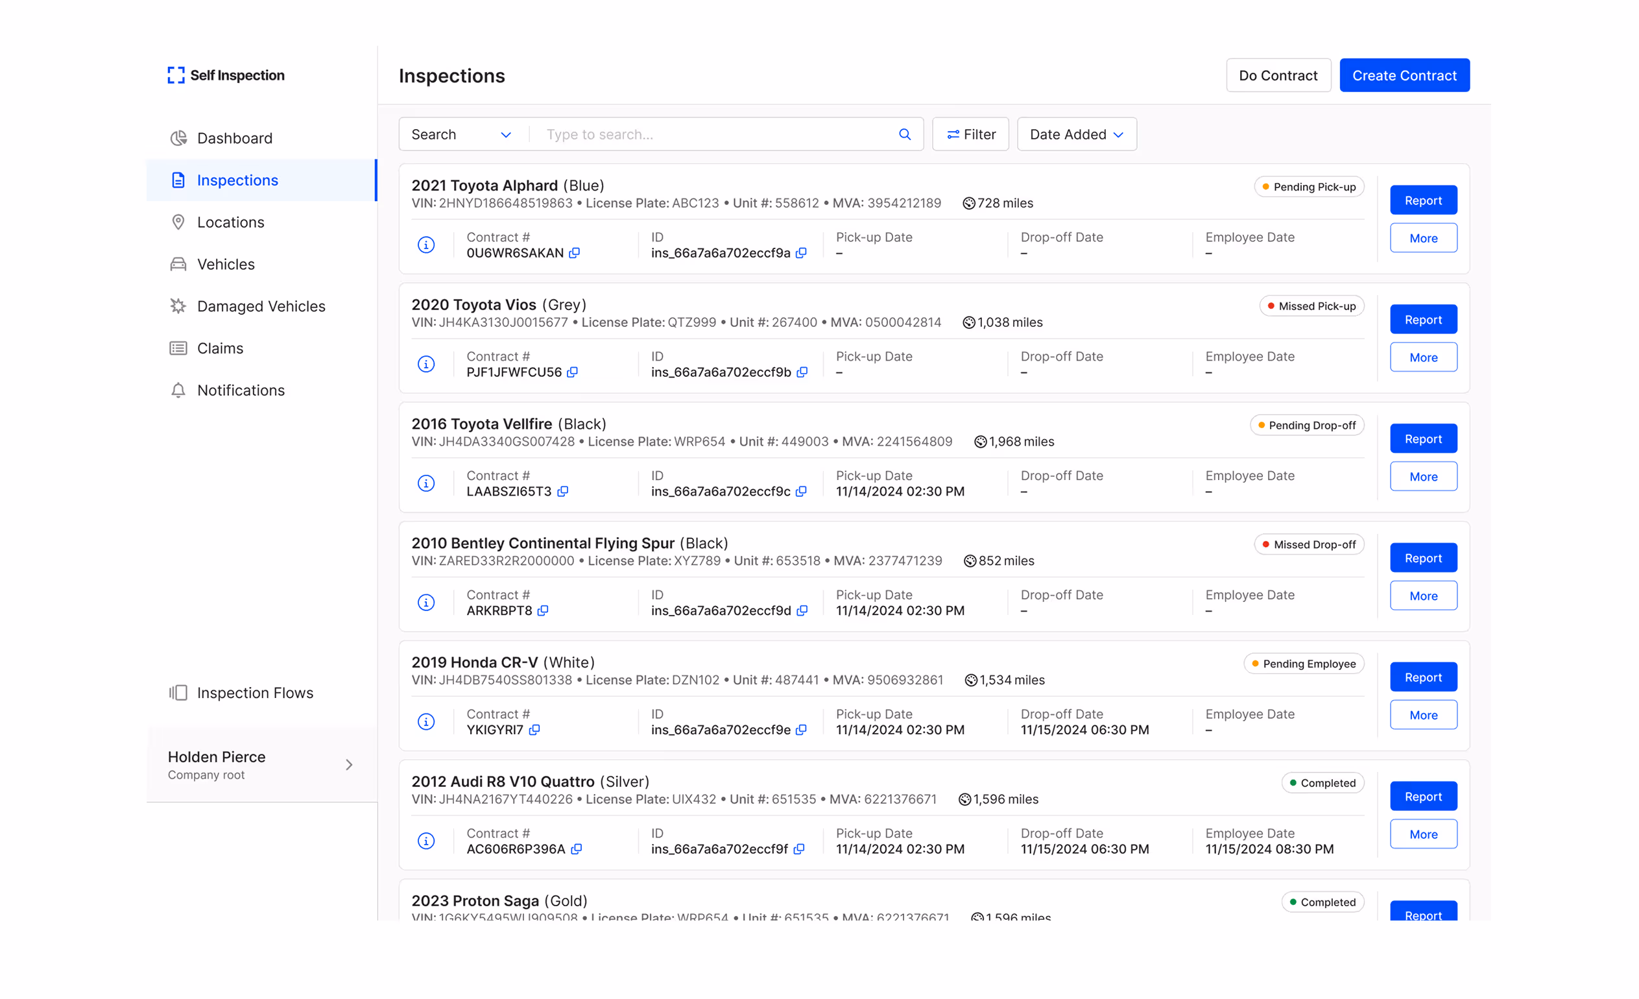Open the info icon for Toyota Alphard
The image size is (1639, 999).
(x=426, y=245)
